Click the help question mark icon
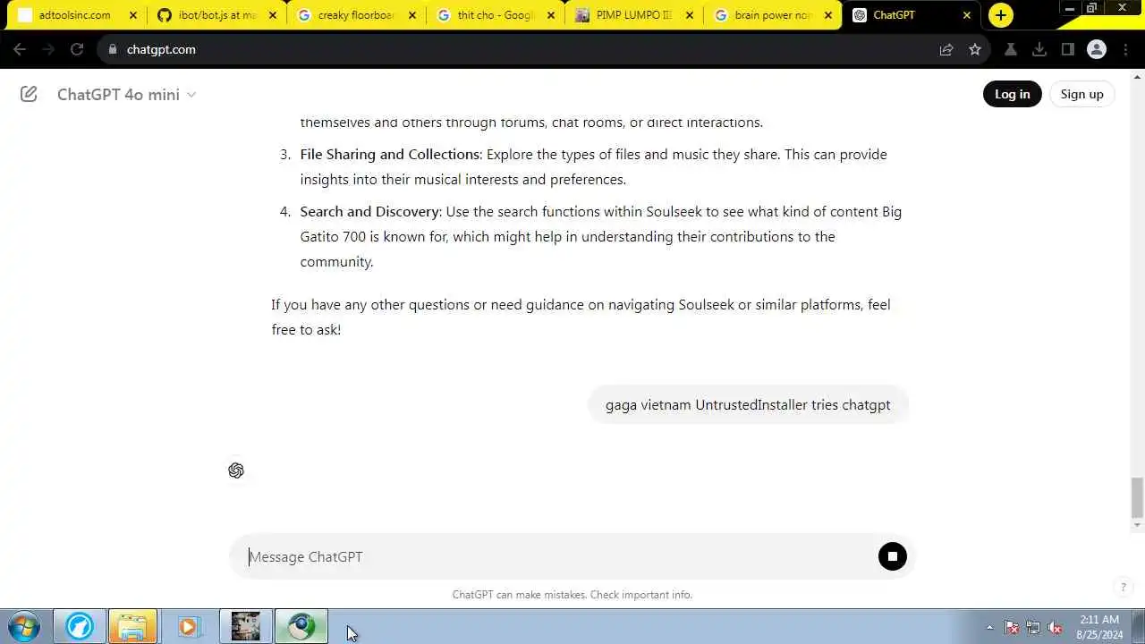Screen dimensions: 1145x644 click(x=1123, y=588)
